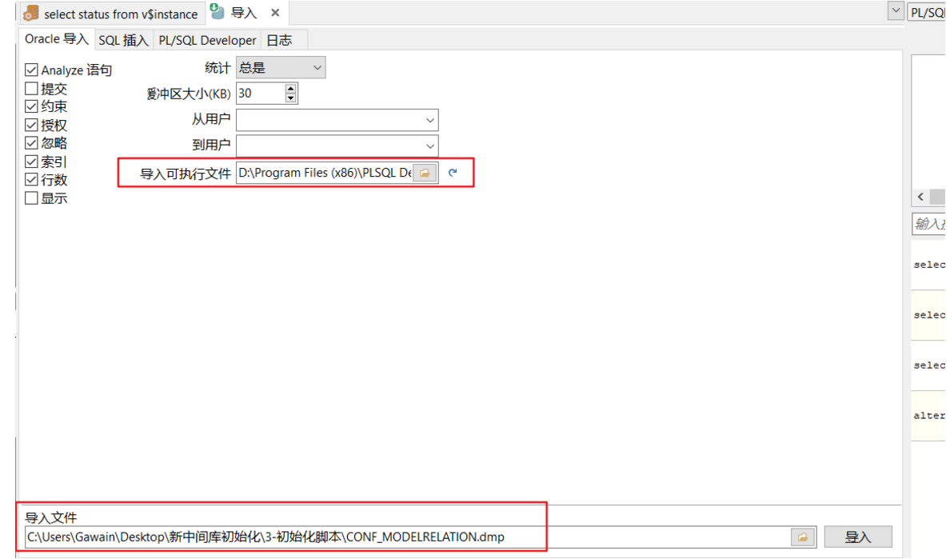The width and height of the screenshot is (950, 559).
Task: Open the 统计 dropdown showing 总是
Action: 317,67
